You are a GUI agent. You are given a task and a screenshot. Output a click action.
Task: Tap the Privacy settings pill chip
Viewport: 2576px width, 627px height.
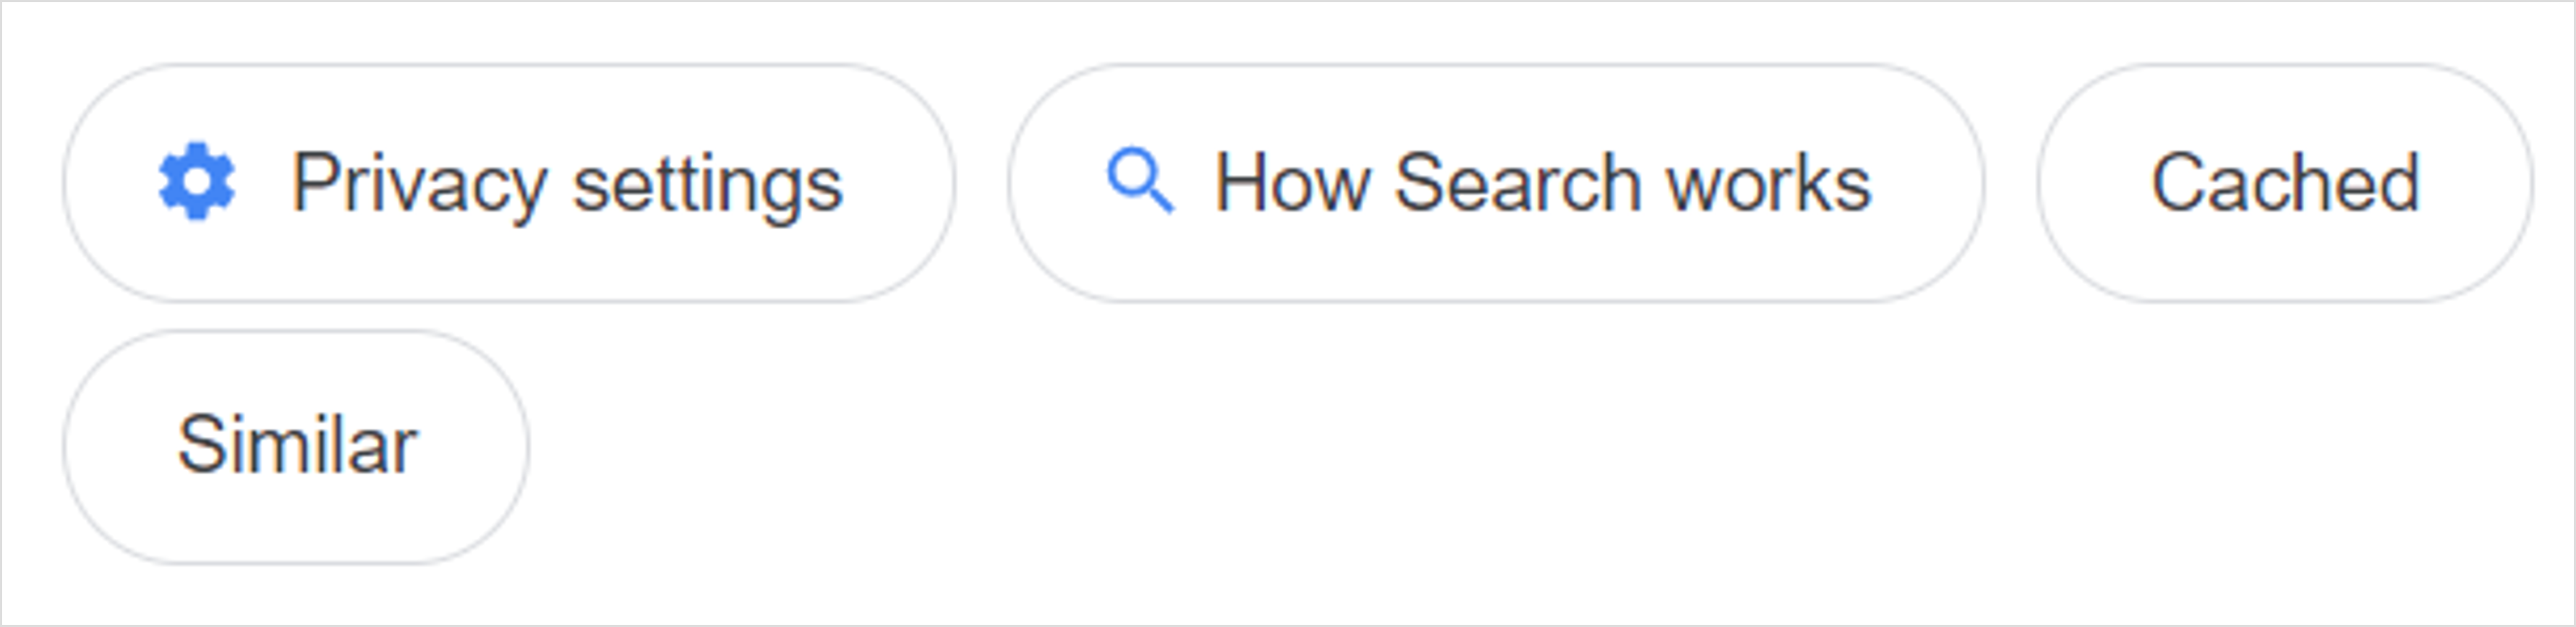[x=509, y=183]
